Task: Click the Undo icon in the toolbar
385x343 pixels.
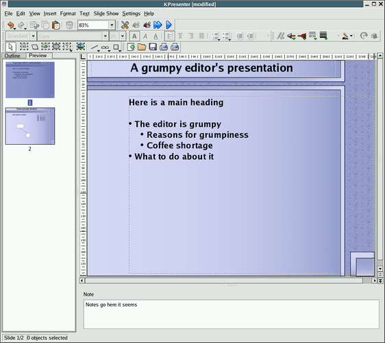Action: [x=11, y=25]
